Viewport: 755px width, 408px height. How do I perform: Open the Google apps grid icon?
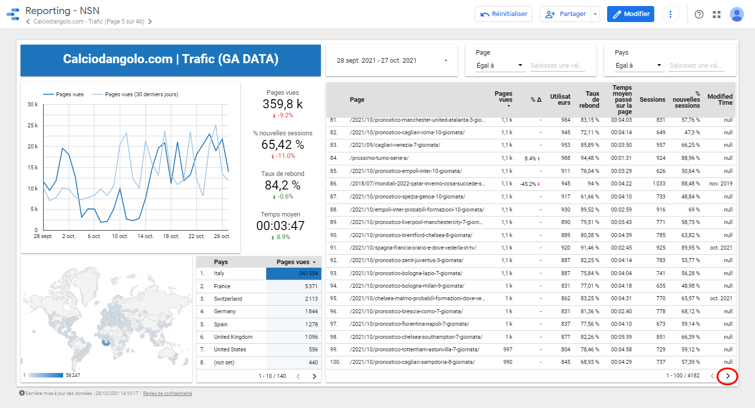(x=717, y=15)
